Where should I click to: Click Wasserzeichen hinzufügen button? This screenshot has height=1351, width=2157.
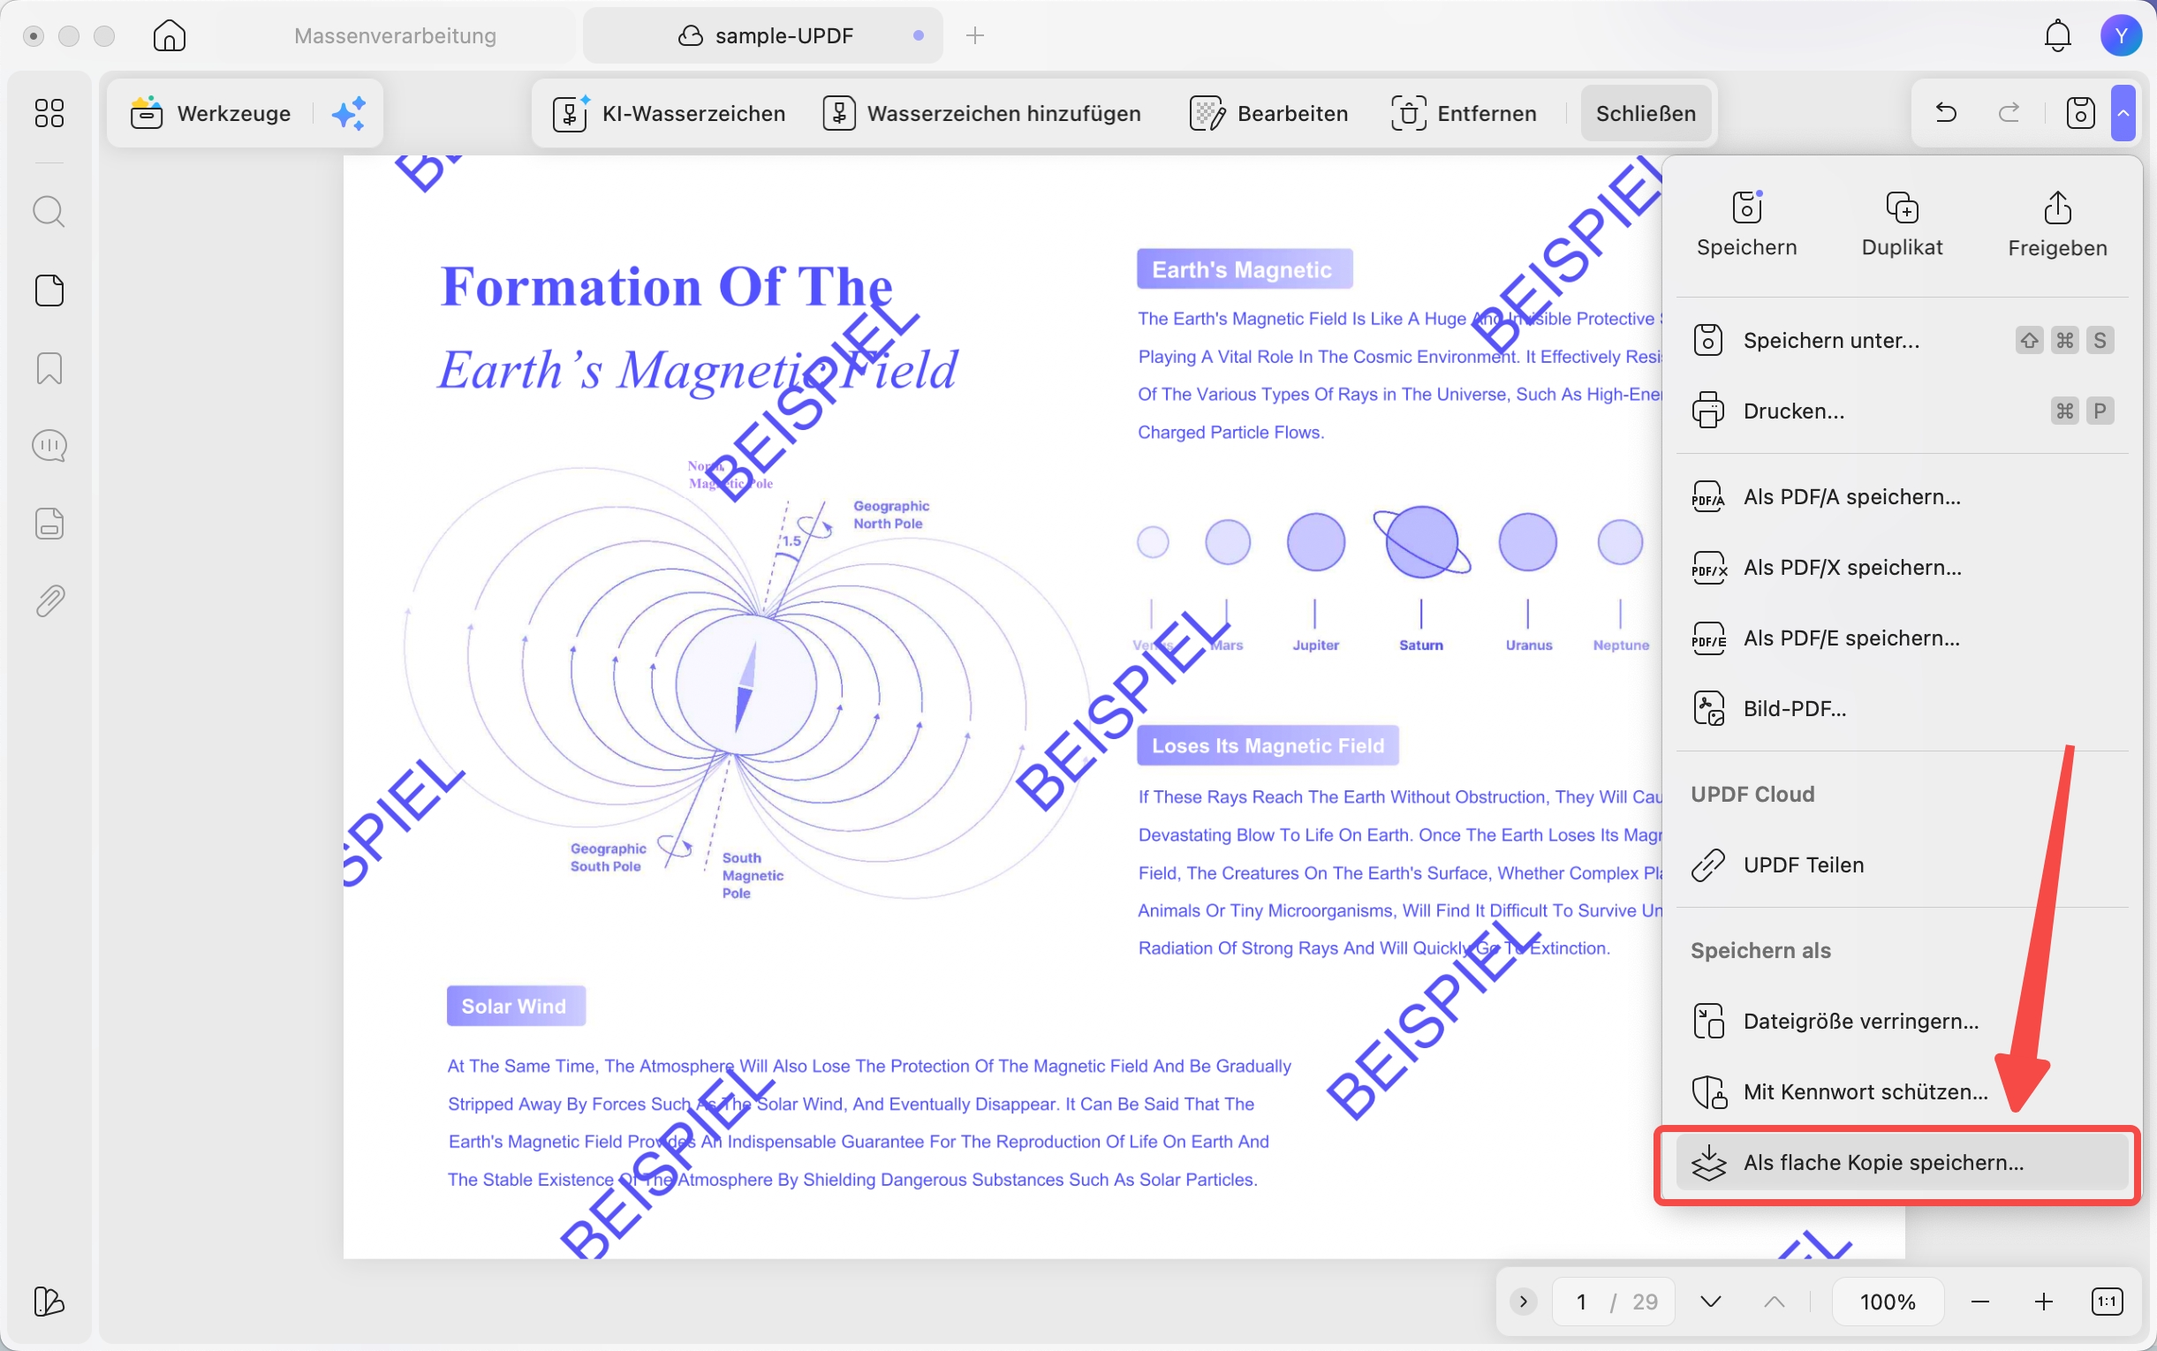(981, 114)
